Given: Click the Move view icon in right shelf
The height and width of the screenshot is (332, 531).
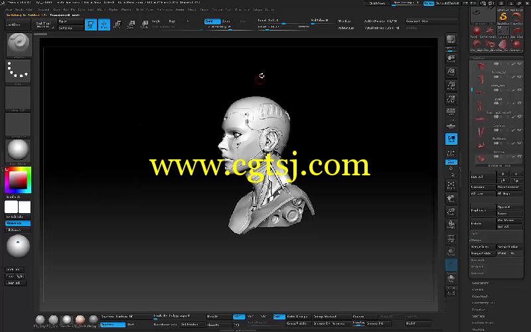Looking at the screenshot, I should (451, 199).
